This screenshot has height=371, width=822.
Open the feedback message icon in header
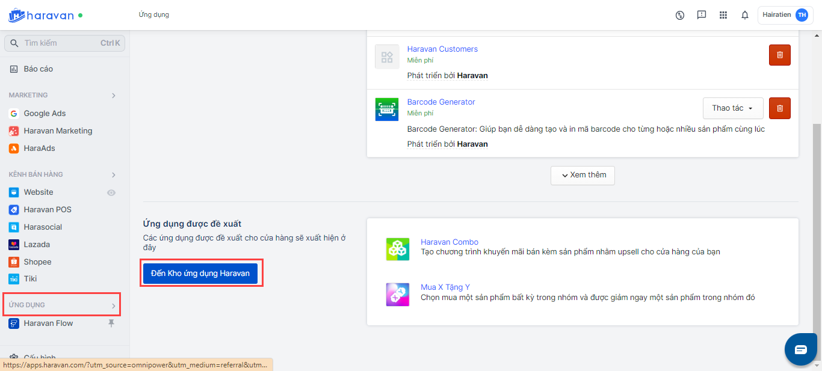pyautogui.click(x=702, y=15)
